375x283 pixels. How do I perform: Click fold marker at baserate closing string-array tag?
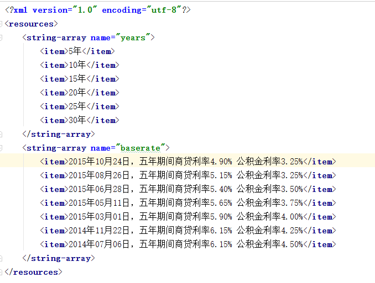tap(1, 258)
